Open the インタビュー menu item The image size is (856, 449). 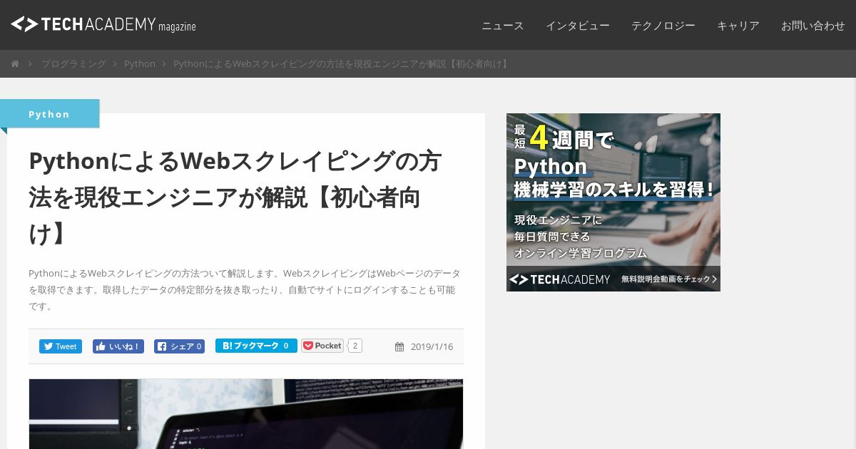[x=578, y=26]
